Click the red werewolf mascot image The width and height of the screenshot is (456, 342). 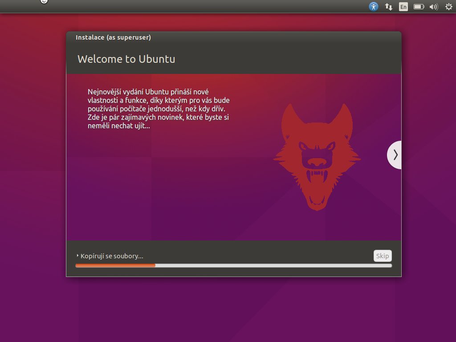[317, 157]
